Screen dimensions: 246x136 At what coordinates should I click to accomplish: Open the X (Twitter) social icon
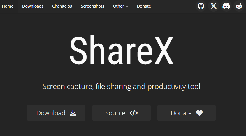tap(214, 6)
